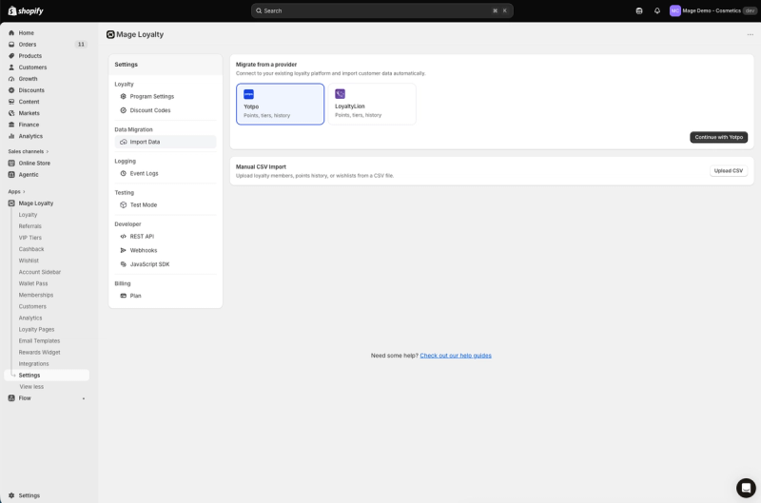Open Test Mode settings

pos(166,205)
